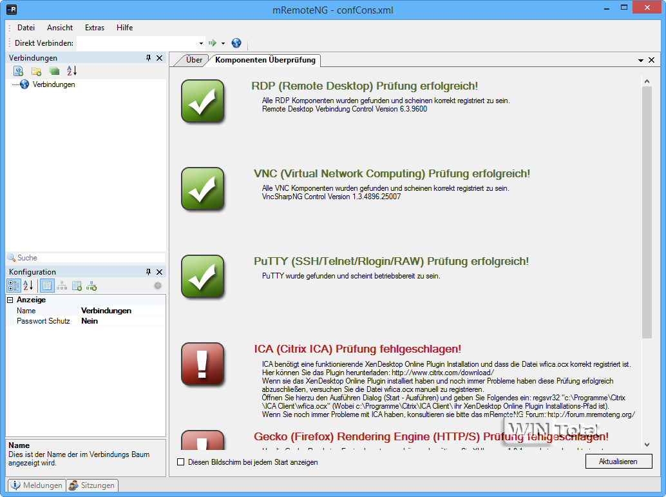Focus the Direkt Verbinden input field
666x497 pixels.
click(137, 43)
